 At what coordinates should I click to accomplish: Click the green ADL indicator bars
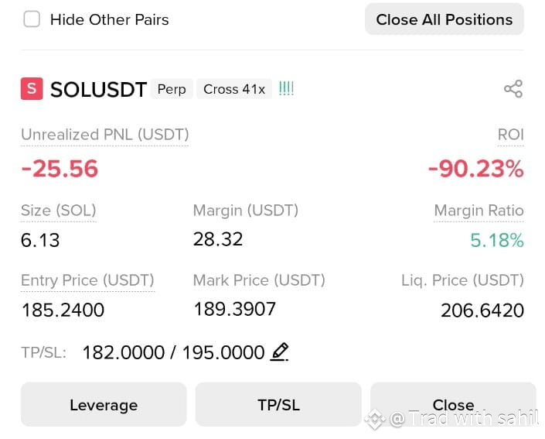[x=286, y=88]
